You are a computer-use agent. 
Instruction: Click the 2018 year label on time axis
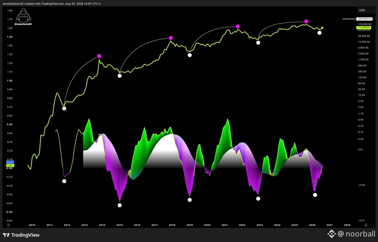(x=172, y=225)
